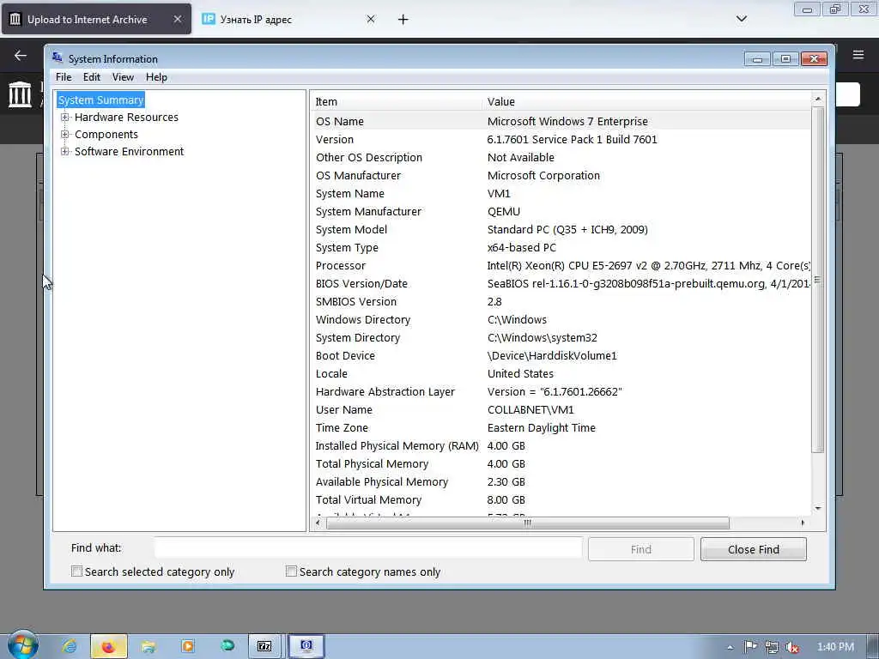Click the browser back arrow
This screenshot has width=879, height=659.
[21, 55]
